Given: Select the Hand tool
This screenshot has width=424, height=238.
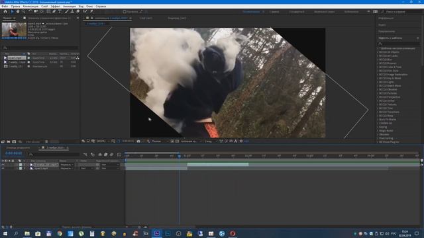Looking at the screenshot, I should click(x=18, y=12).
